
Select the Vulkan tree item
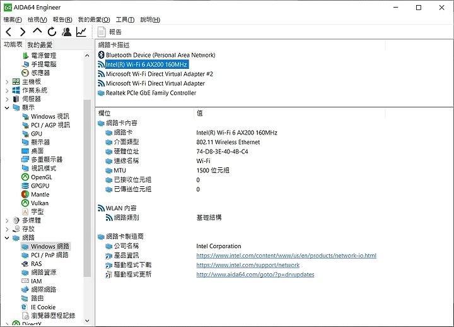[40, 203]
